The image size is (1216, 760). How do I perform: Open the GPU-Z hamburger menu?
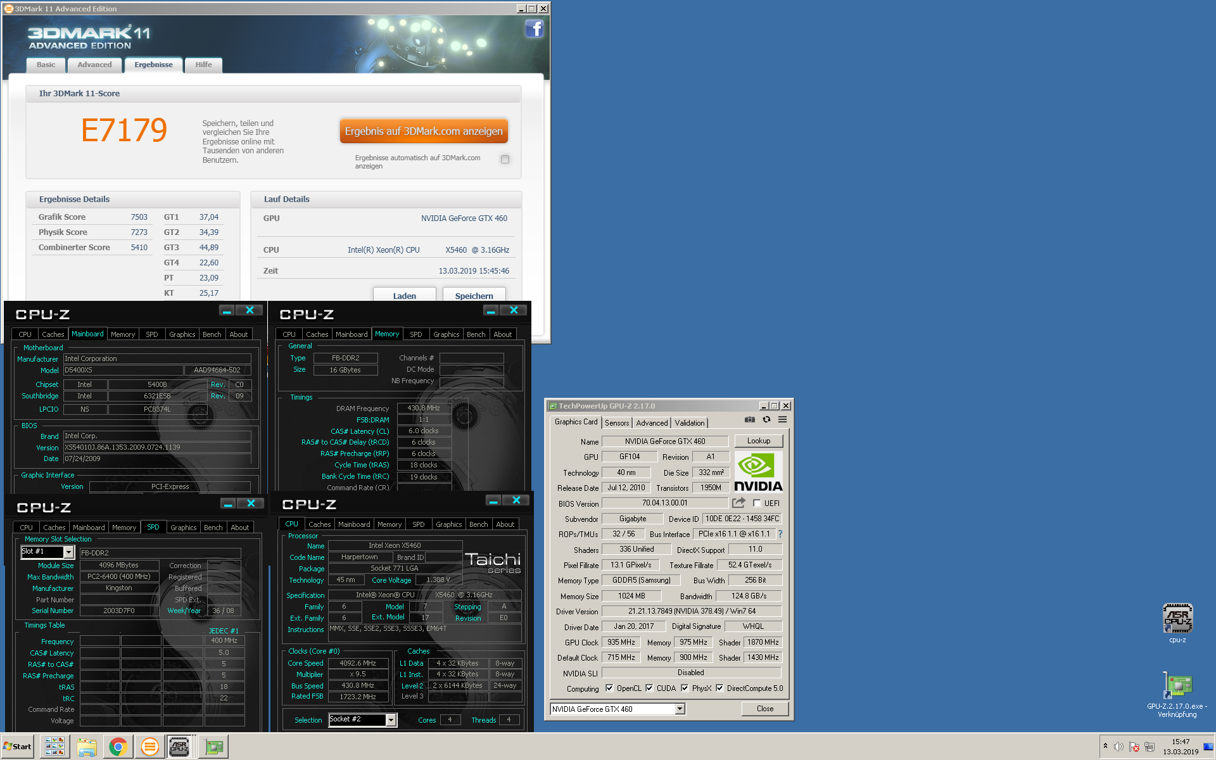point(783,420)
